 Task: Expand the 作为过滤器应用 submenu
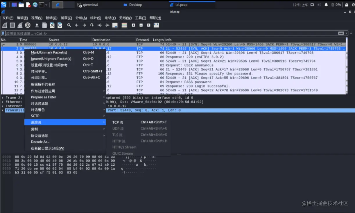(x=65, y=91)
